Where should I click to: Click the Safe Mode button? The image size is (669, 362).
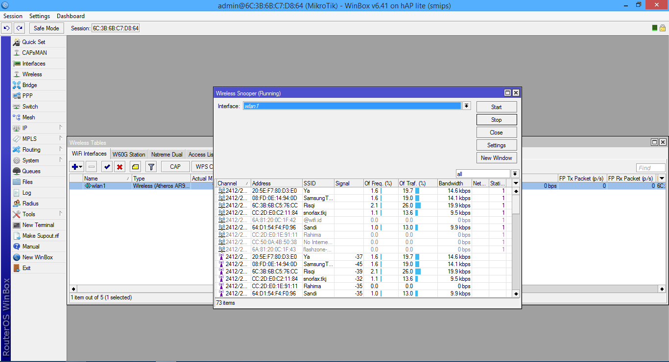click(46, 28)
